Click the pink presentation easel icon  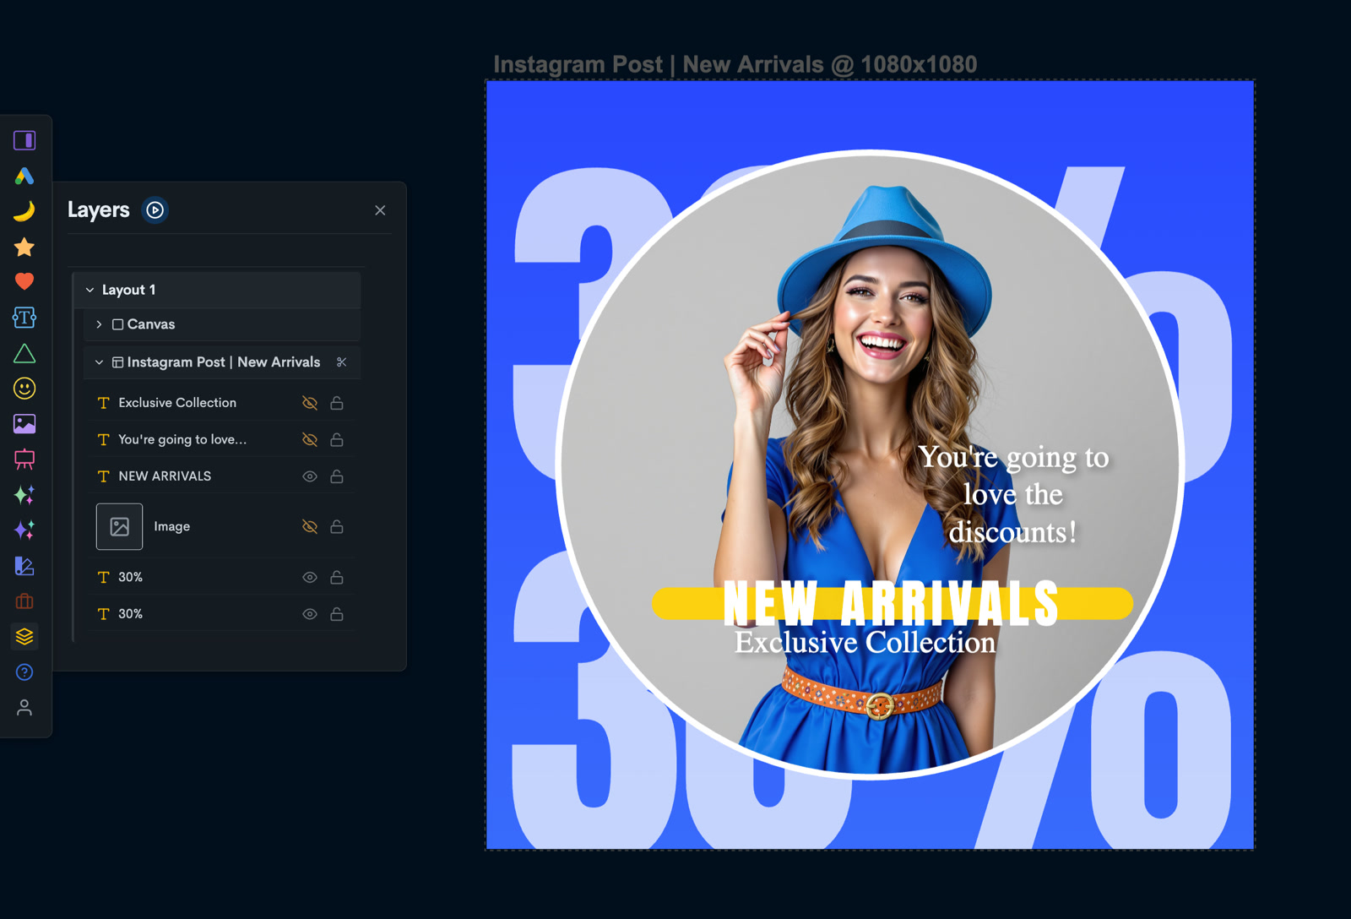pyautogui.click(x=24, y=459)
